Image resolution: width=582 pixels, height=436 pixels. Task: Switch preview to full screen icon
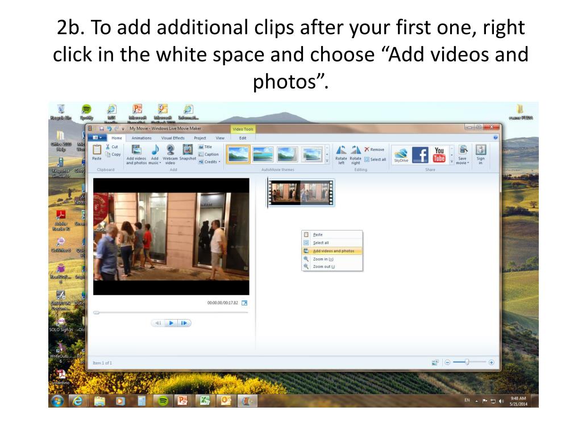(244, 303)
